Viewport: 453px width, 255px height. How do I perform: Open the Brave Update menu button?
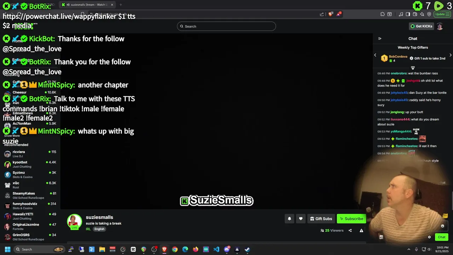(x=442, y=14)
